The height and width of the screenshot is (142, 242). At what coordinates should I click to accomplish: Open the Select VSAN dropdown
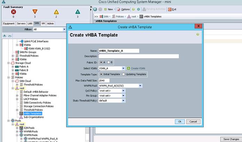[123, 68]
